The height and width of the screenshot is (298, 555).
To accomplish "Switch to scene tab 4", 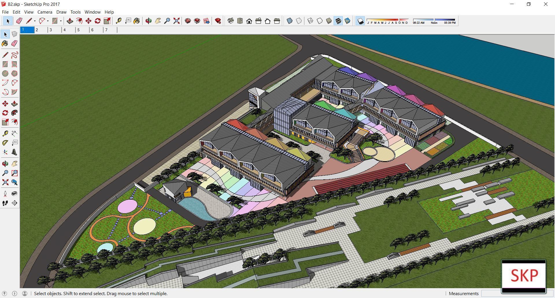I will click(x=69, y=30).
